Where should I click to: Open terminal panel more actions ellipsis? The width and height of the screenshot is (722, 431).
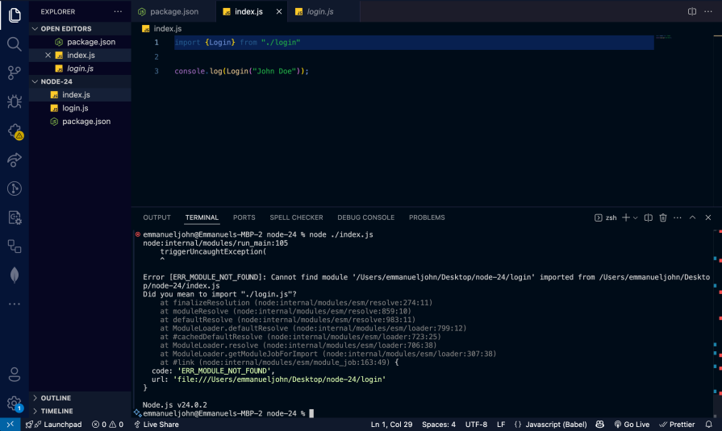pyautogui.click(x=678, y=218)
